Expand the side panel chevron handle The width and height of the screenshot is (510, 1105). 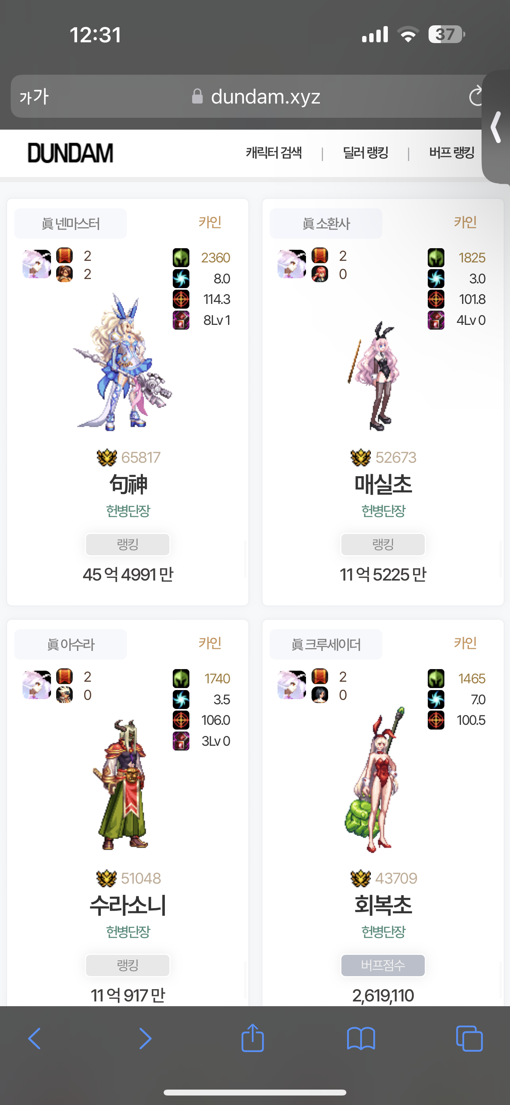coord(496,127)
